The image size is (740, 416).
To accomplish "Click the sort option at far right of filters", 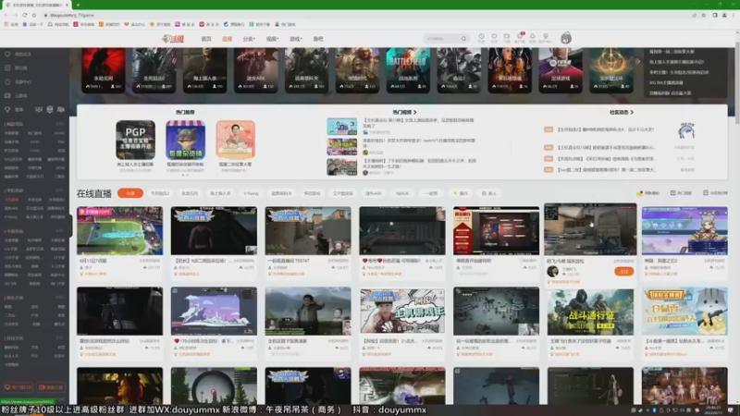I will 715,193.
